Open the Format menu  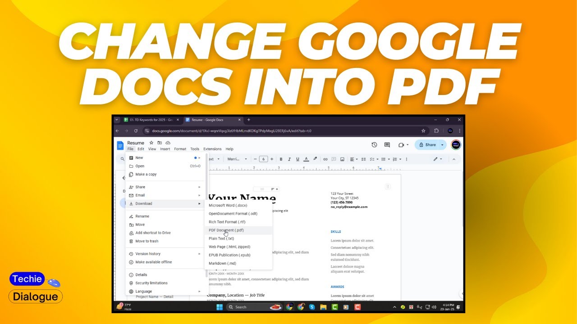point(180,149)
